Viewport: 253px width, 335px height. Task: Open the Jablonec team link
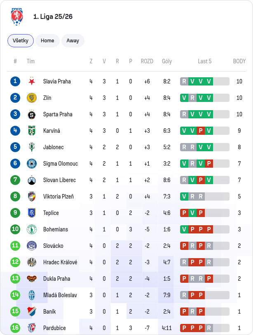click(x=53, y=147)
